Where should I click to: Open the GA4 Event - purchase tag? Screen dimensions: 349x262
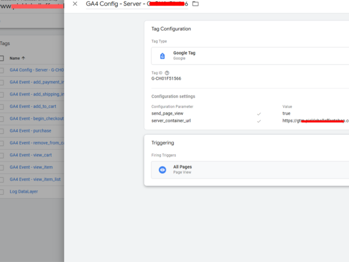31,131
